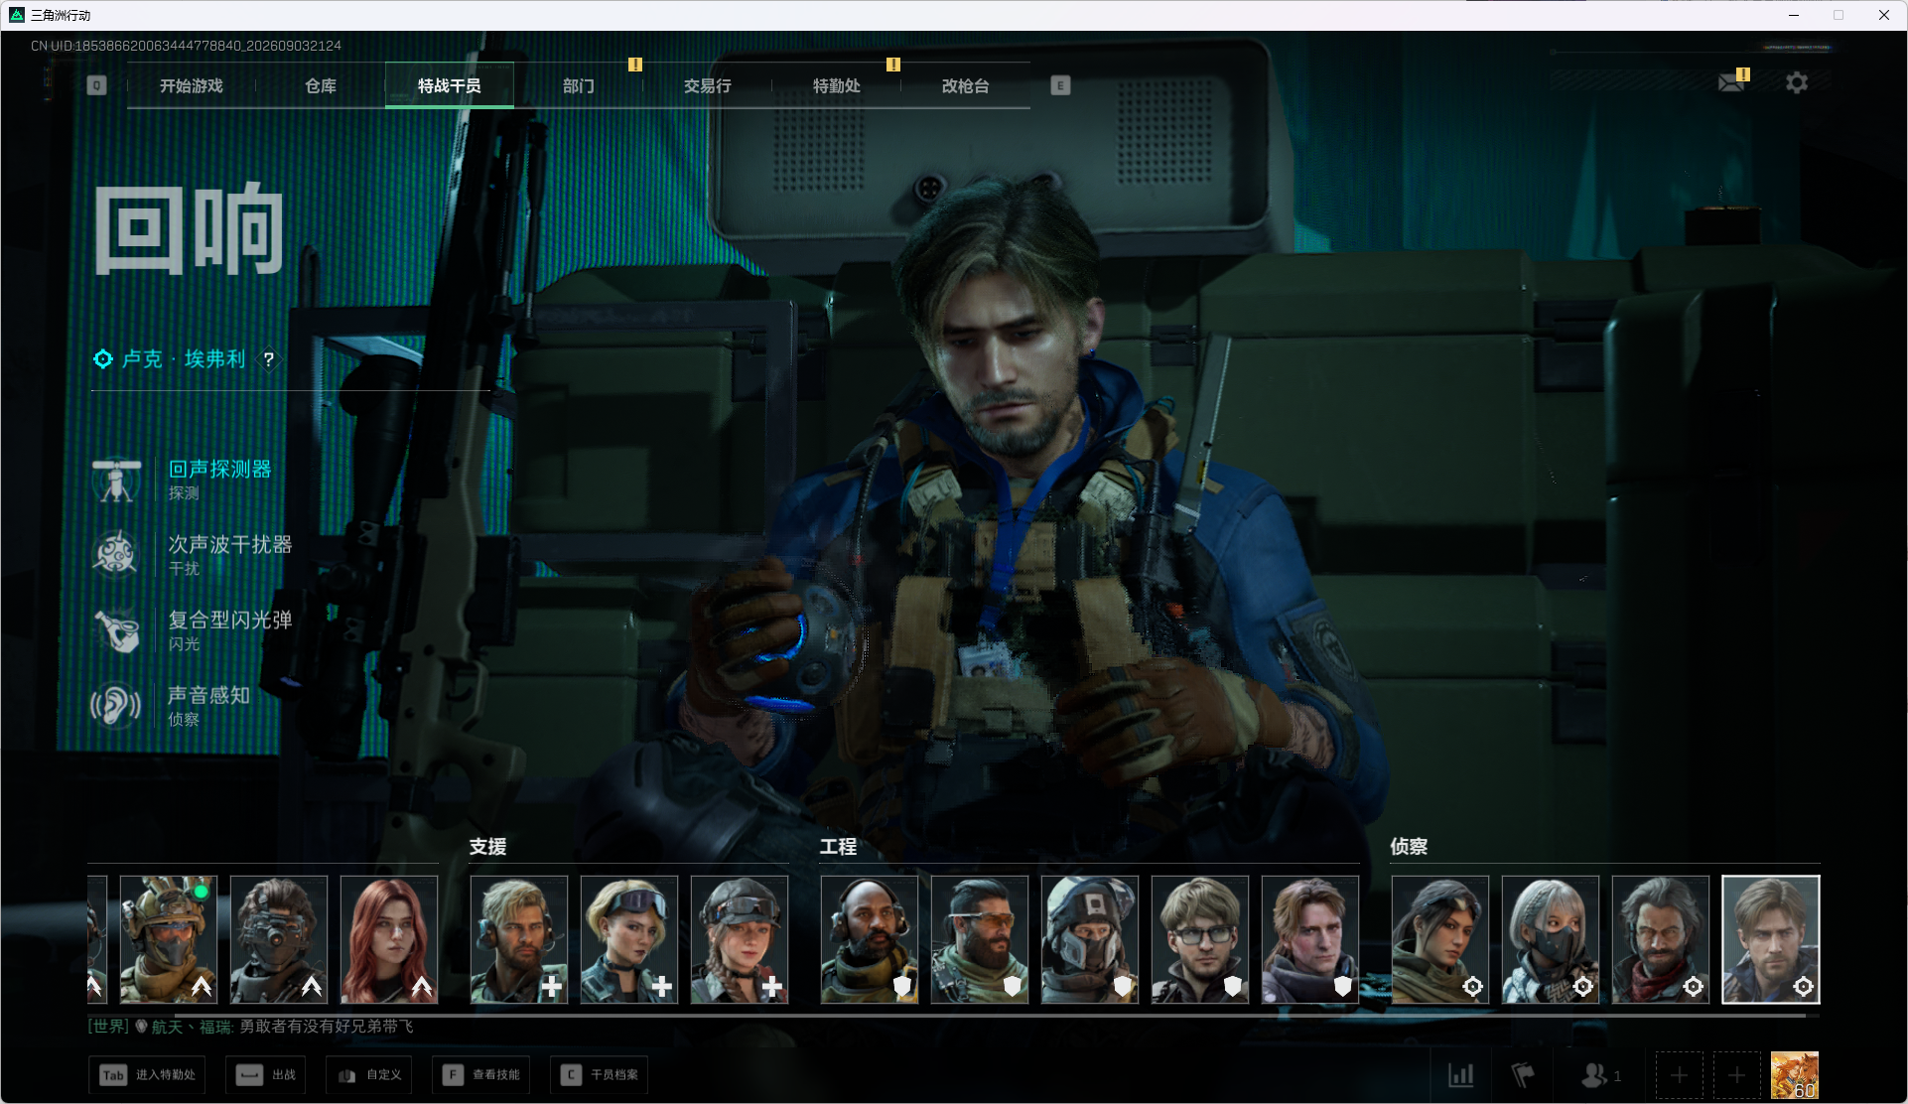The image size is (1908, 1104).
Task: Pick the engineer operator wearing orange glasses
Action: [x=980, y=939]
